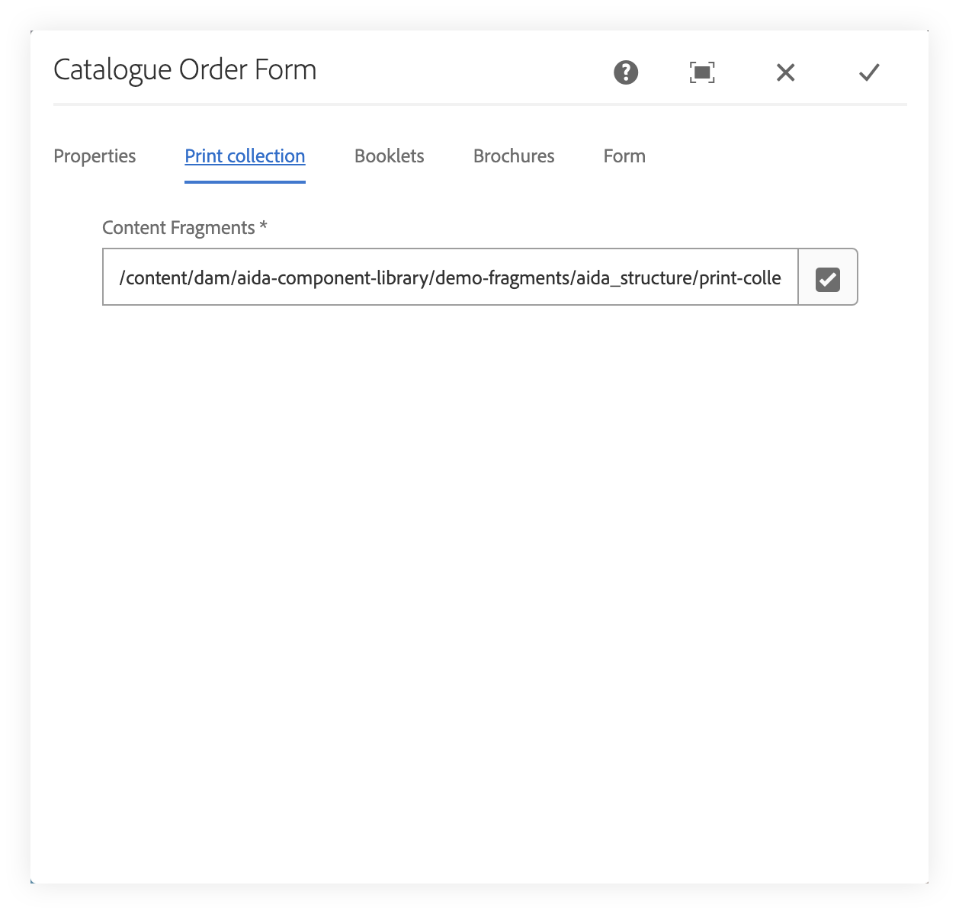
Task: Switch to the Booklets tab
Action: tap(389, 156)
